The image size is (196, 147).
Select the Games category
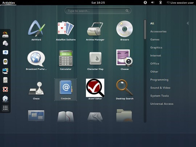pyautogui.click(x=155, y=40)
